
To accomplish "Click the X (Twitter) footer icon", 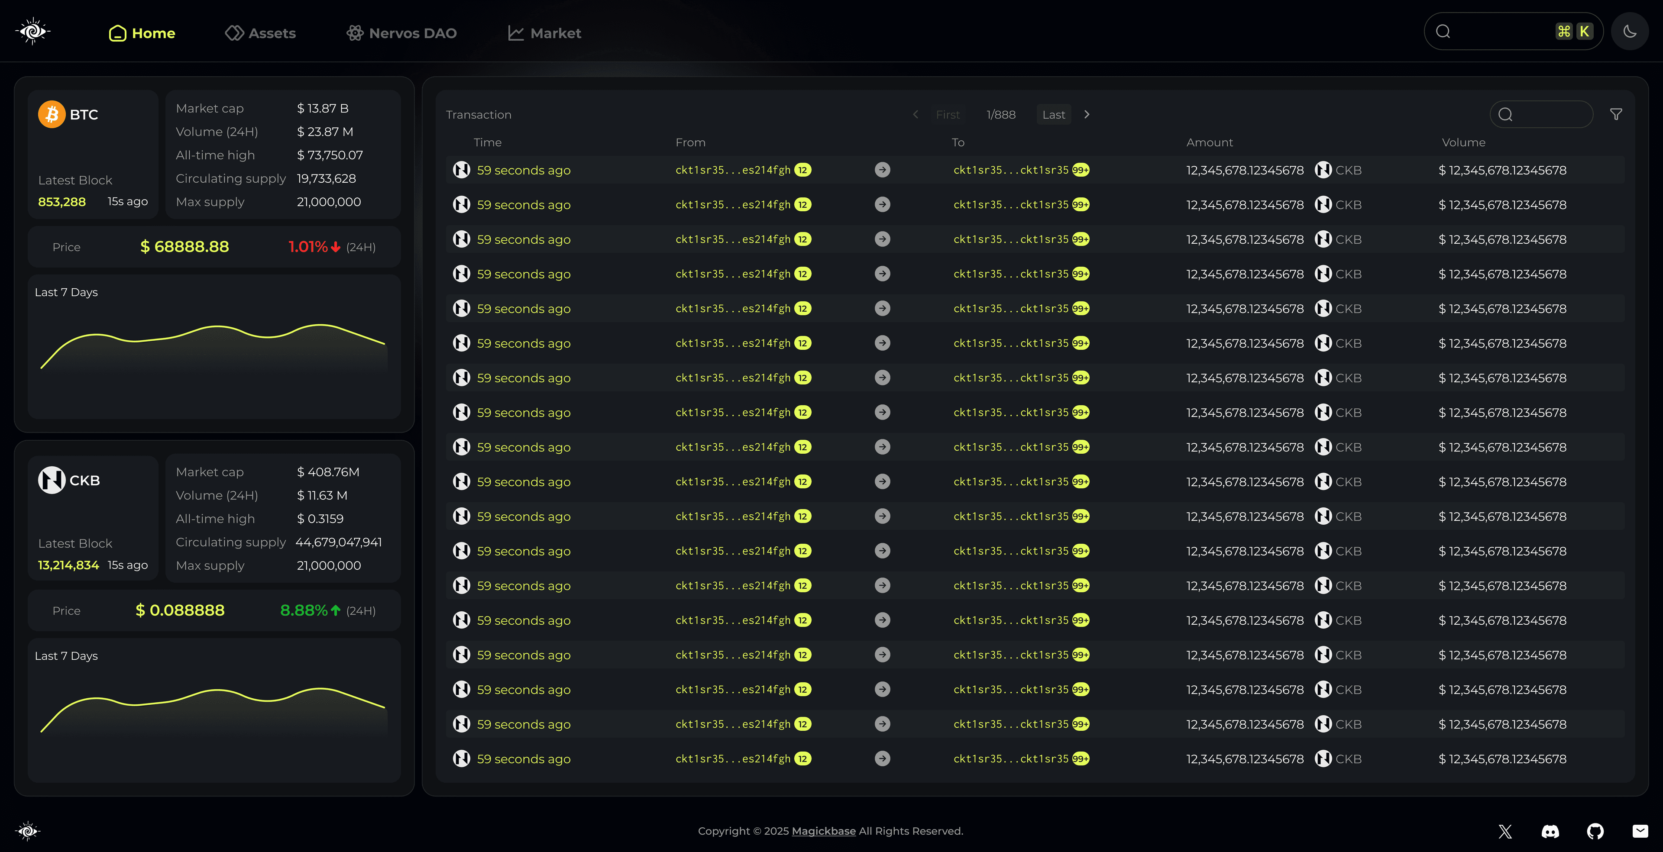I will pos(1505,831).
